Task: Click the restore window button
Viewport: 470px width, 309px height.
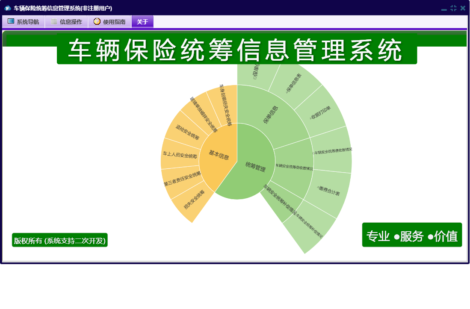Action: (x=453, y=8)
